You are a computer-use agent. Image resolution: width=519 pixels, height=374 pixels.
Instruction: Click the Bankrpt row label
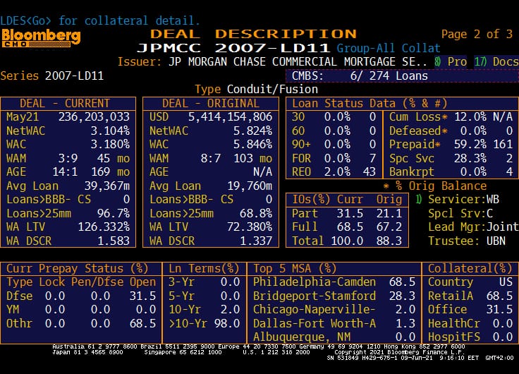tap(411, 172)
